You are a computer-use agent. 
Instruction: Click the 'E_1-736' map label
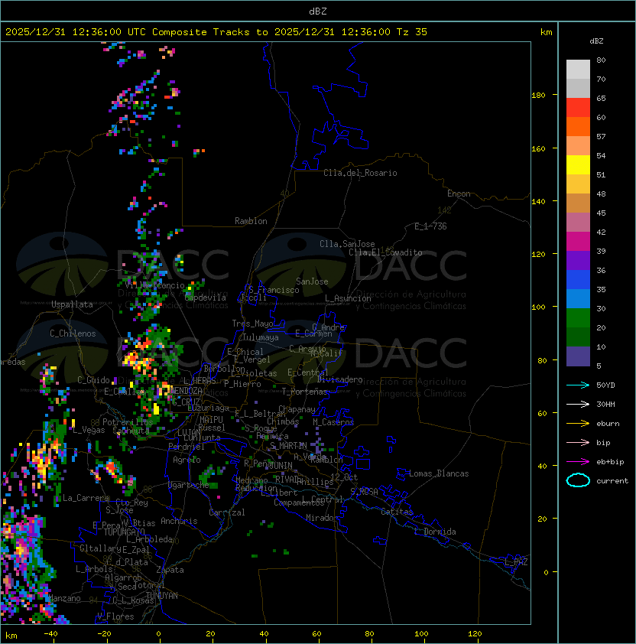pyautogui.click(x=430, y=226)
